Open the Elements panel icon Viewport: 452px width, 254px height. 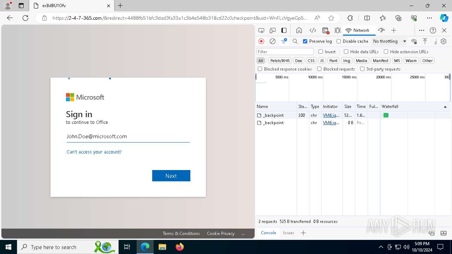[313, 30]
